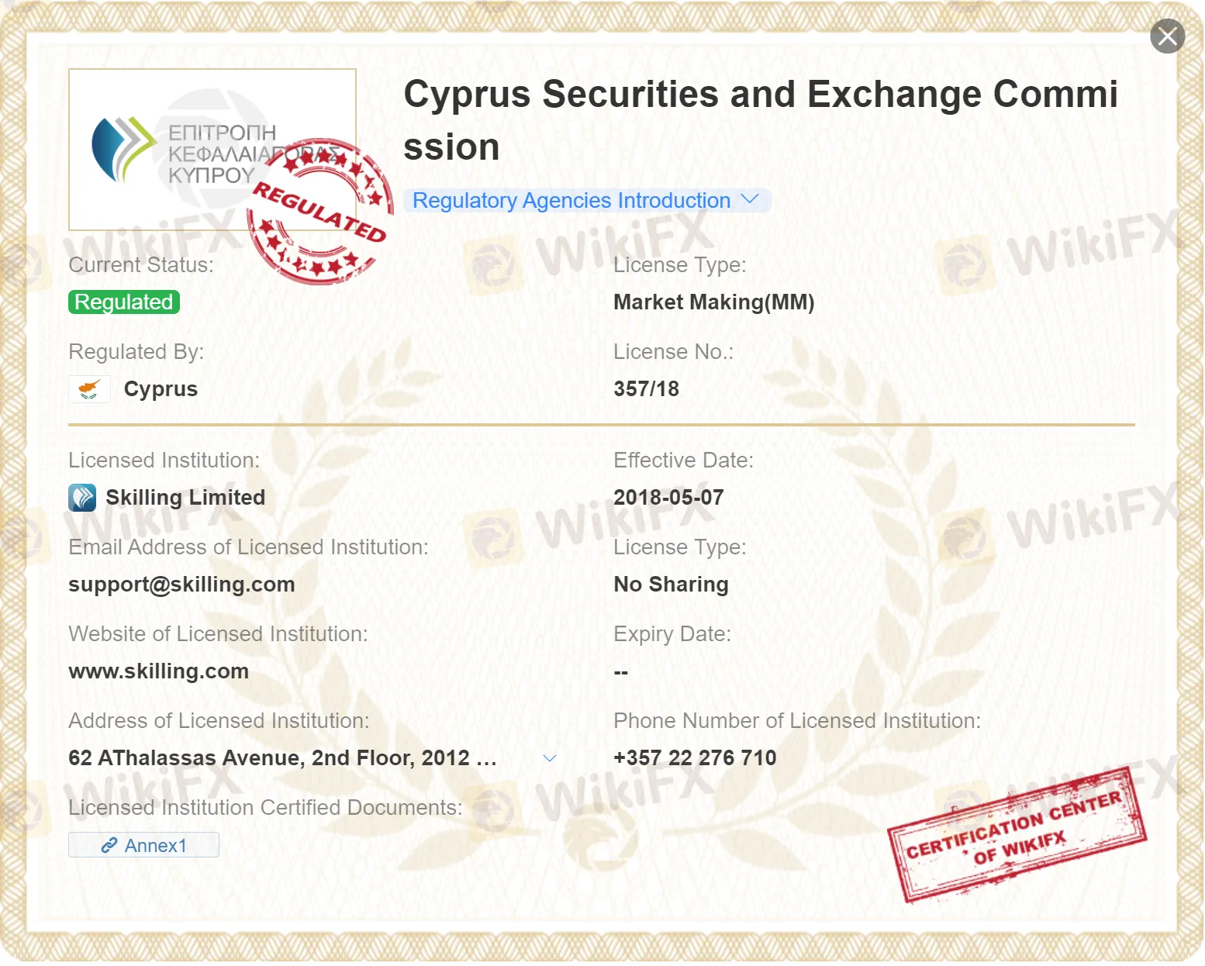
Task: Click the 62 AThalassas Avenue address text
Action: click(282, 758)
